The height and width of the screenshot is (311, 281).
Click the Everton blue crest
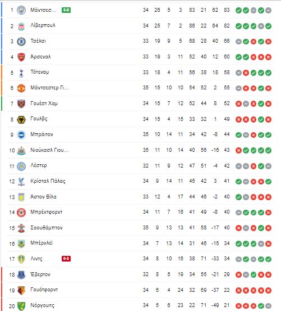click(x=21, y=274)
